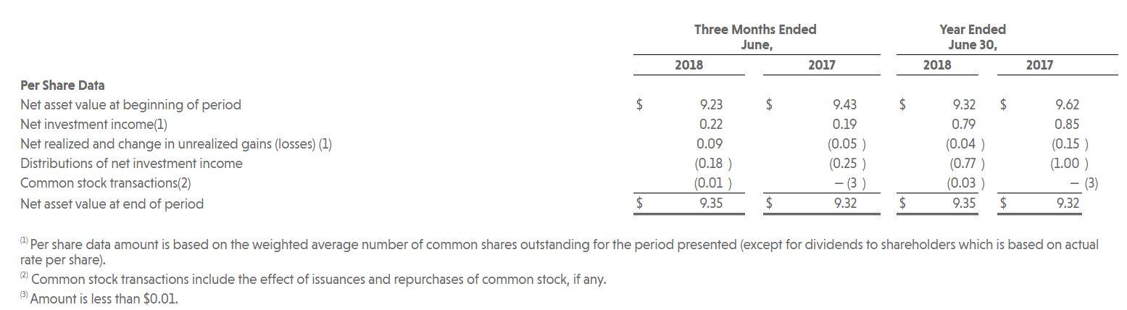
Task: Select 'Net asset value at beginning of period' row label
Action: [x=130, y=104]
